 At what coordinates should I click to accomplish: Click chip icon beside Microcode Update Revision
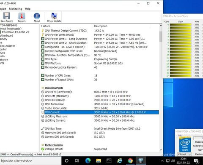pos(43,67)
